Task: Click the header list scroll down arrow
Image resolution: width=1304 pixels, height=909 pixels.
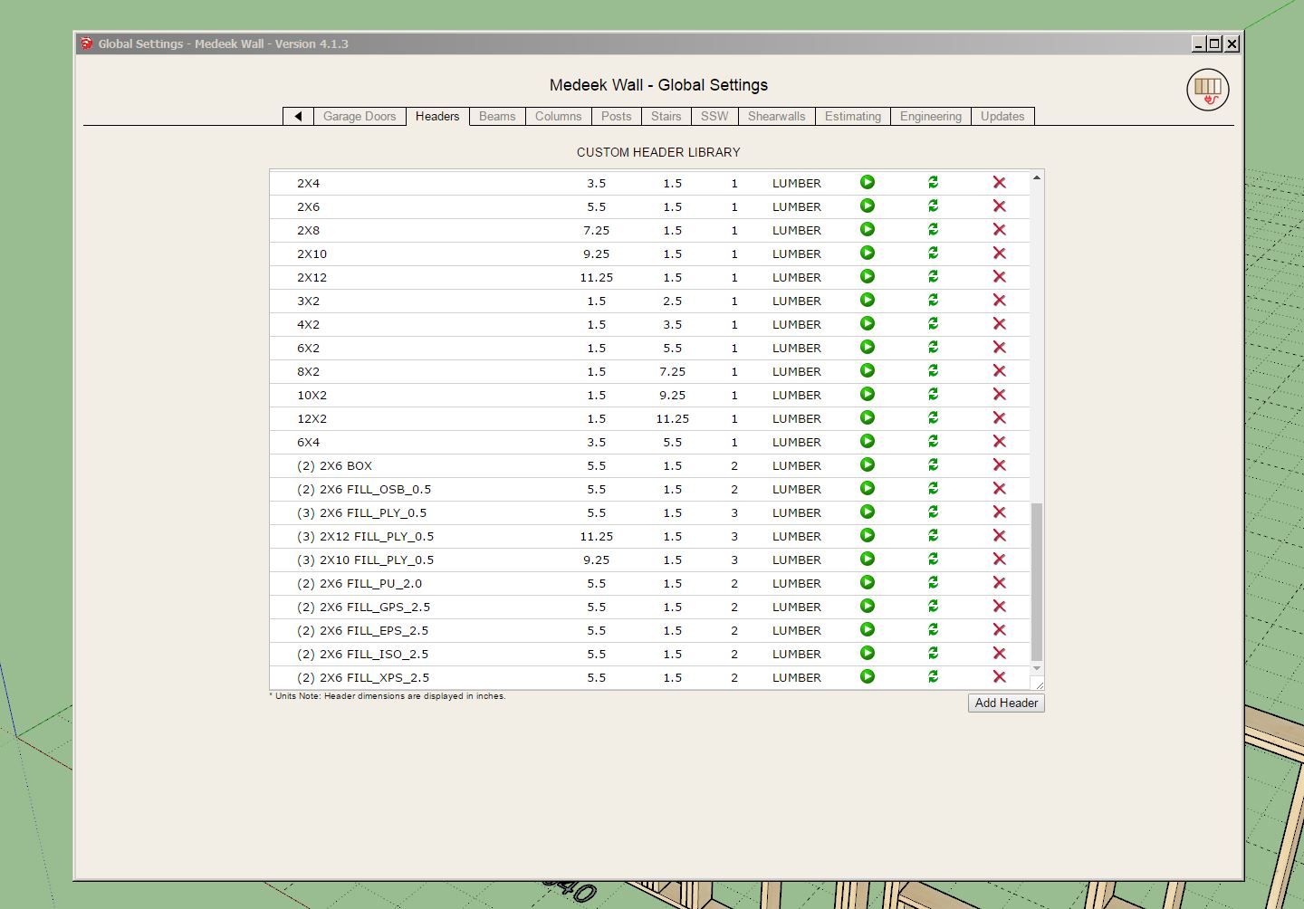Action: point(1037,668)
